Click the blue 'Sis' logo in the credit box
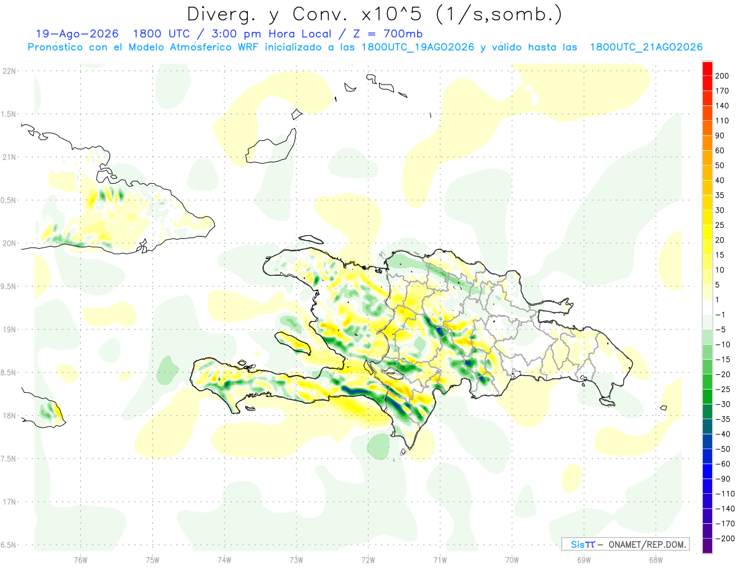This screenshot has width=736, height=568. pos(577,544)
